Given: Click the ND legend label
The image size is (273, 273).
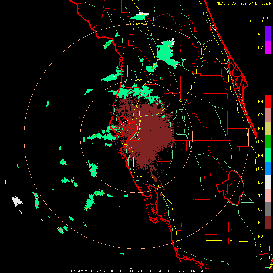Looking at the screenshot, I should click(260, 236).
